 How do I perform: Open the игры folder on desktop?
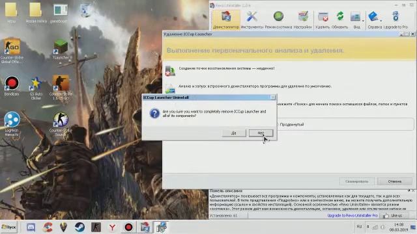point(11,13)
